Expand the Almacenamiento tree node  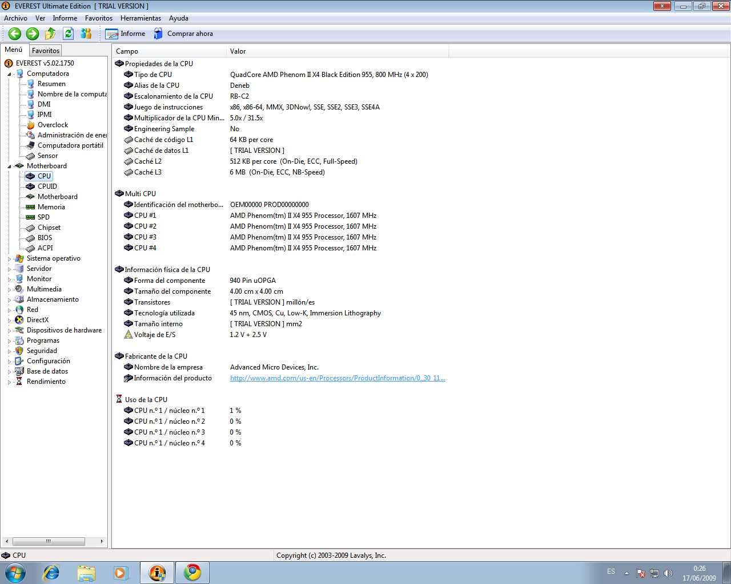(9, 300)
